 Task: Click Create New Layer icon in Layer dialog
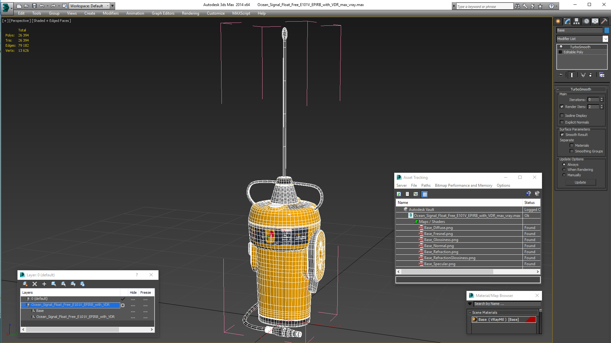(25, 284)
